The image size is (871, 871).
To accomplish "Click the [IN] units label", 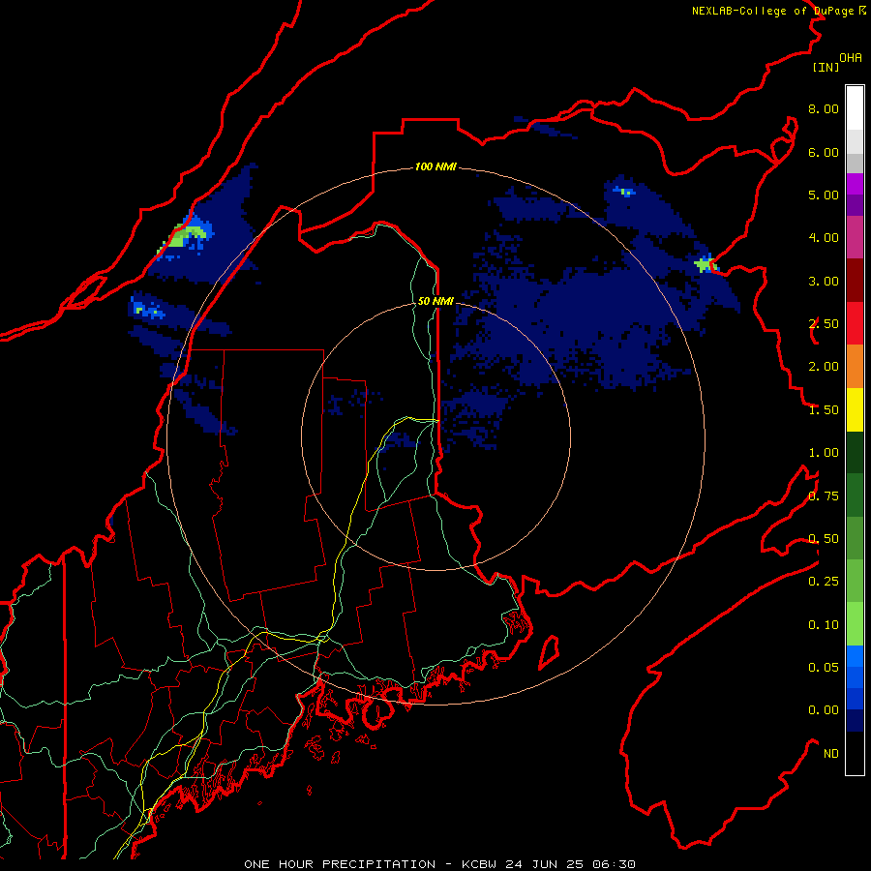I will [826, 67].
